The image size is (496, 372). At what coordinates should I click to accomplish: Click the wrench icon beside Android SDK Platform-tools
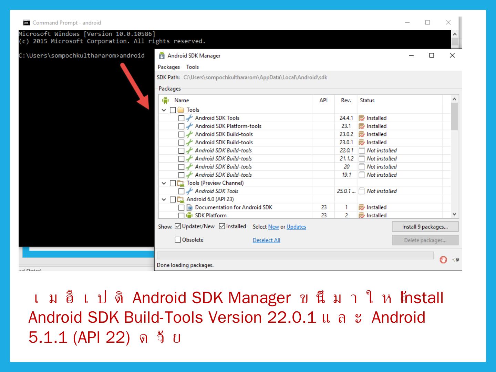coord(189,126)
